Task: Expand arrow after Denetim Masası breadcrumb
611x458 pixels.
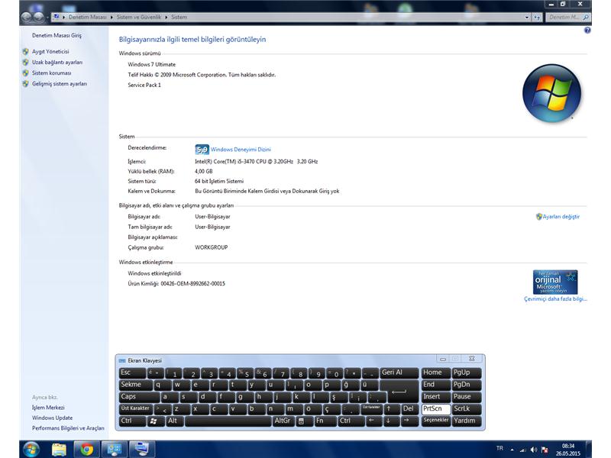Action: 112,17
